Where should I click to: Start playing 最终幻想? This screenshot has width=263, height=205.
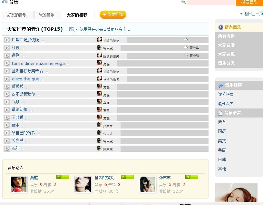click(7, 109)
